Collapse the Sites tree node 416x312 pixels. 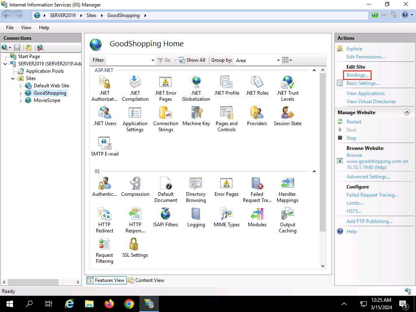[x=13, y=78]
